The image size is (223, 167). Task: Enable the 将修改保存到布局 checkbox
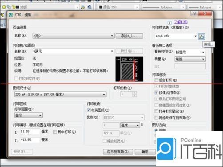point(156,117)
